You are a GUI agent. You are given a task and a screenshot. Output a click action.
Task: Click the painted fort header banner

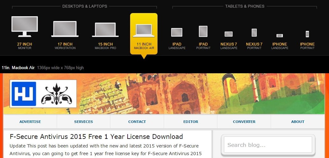164,94
